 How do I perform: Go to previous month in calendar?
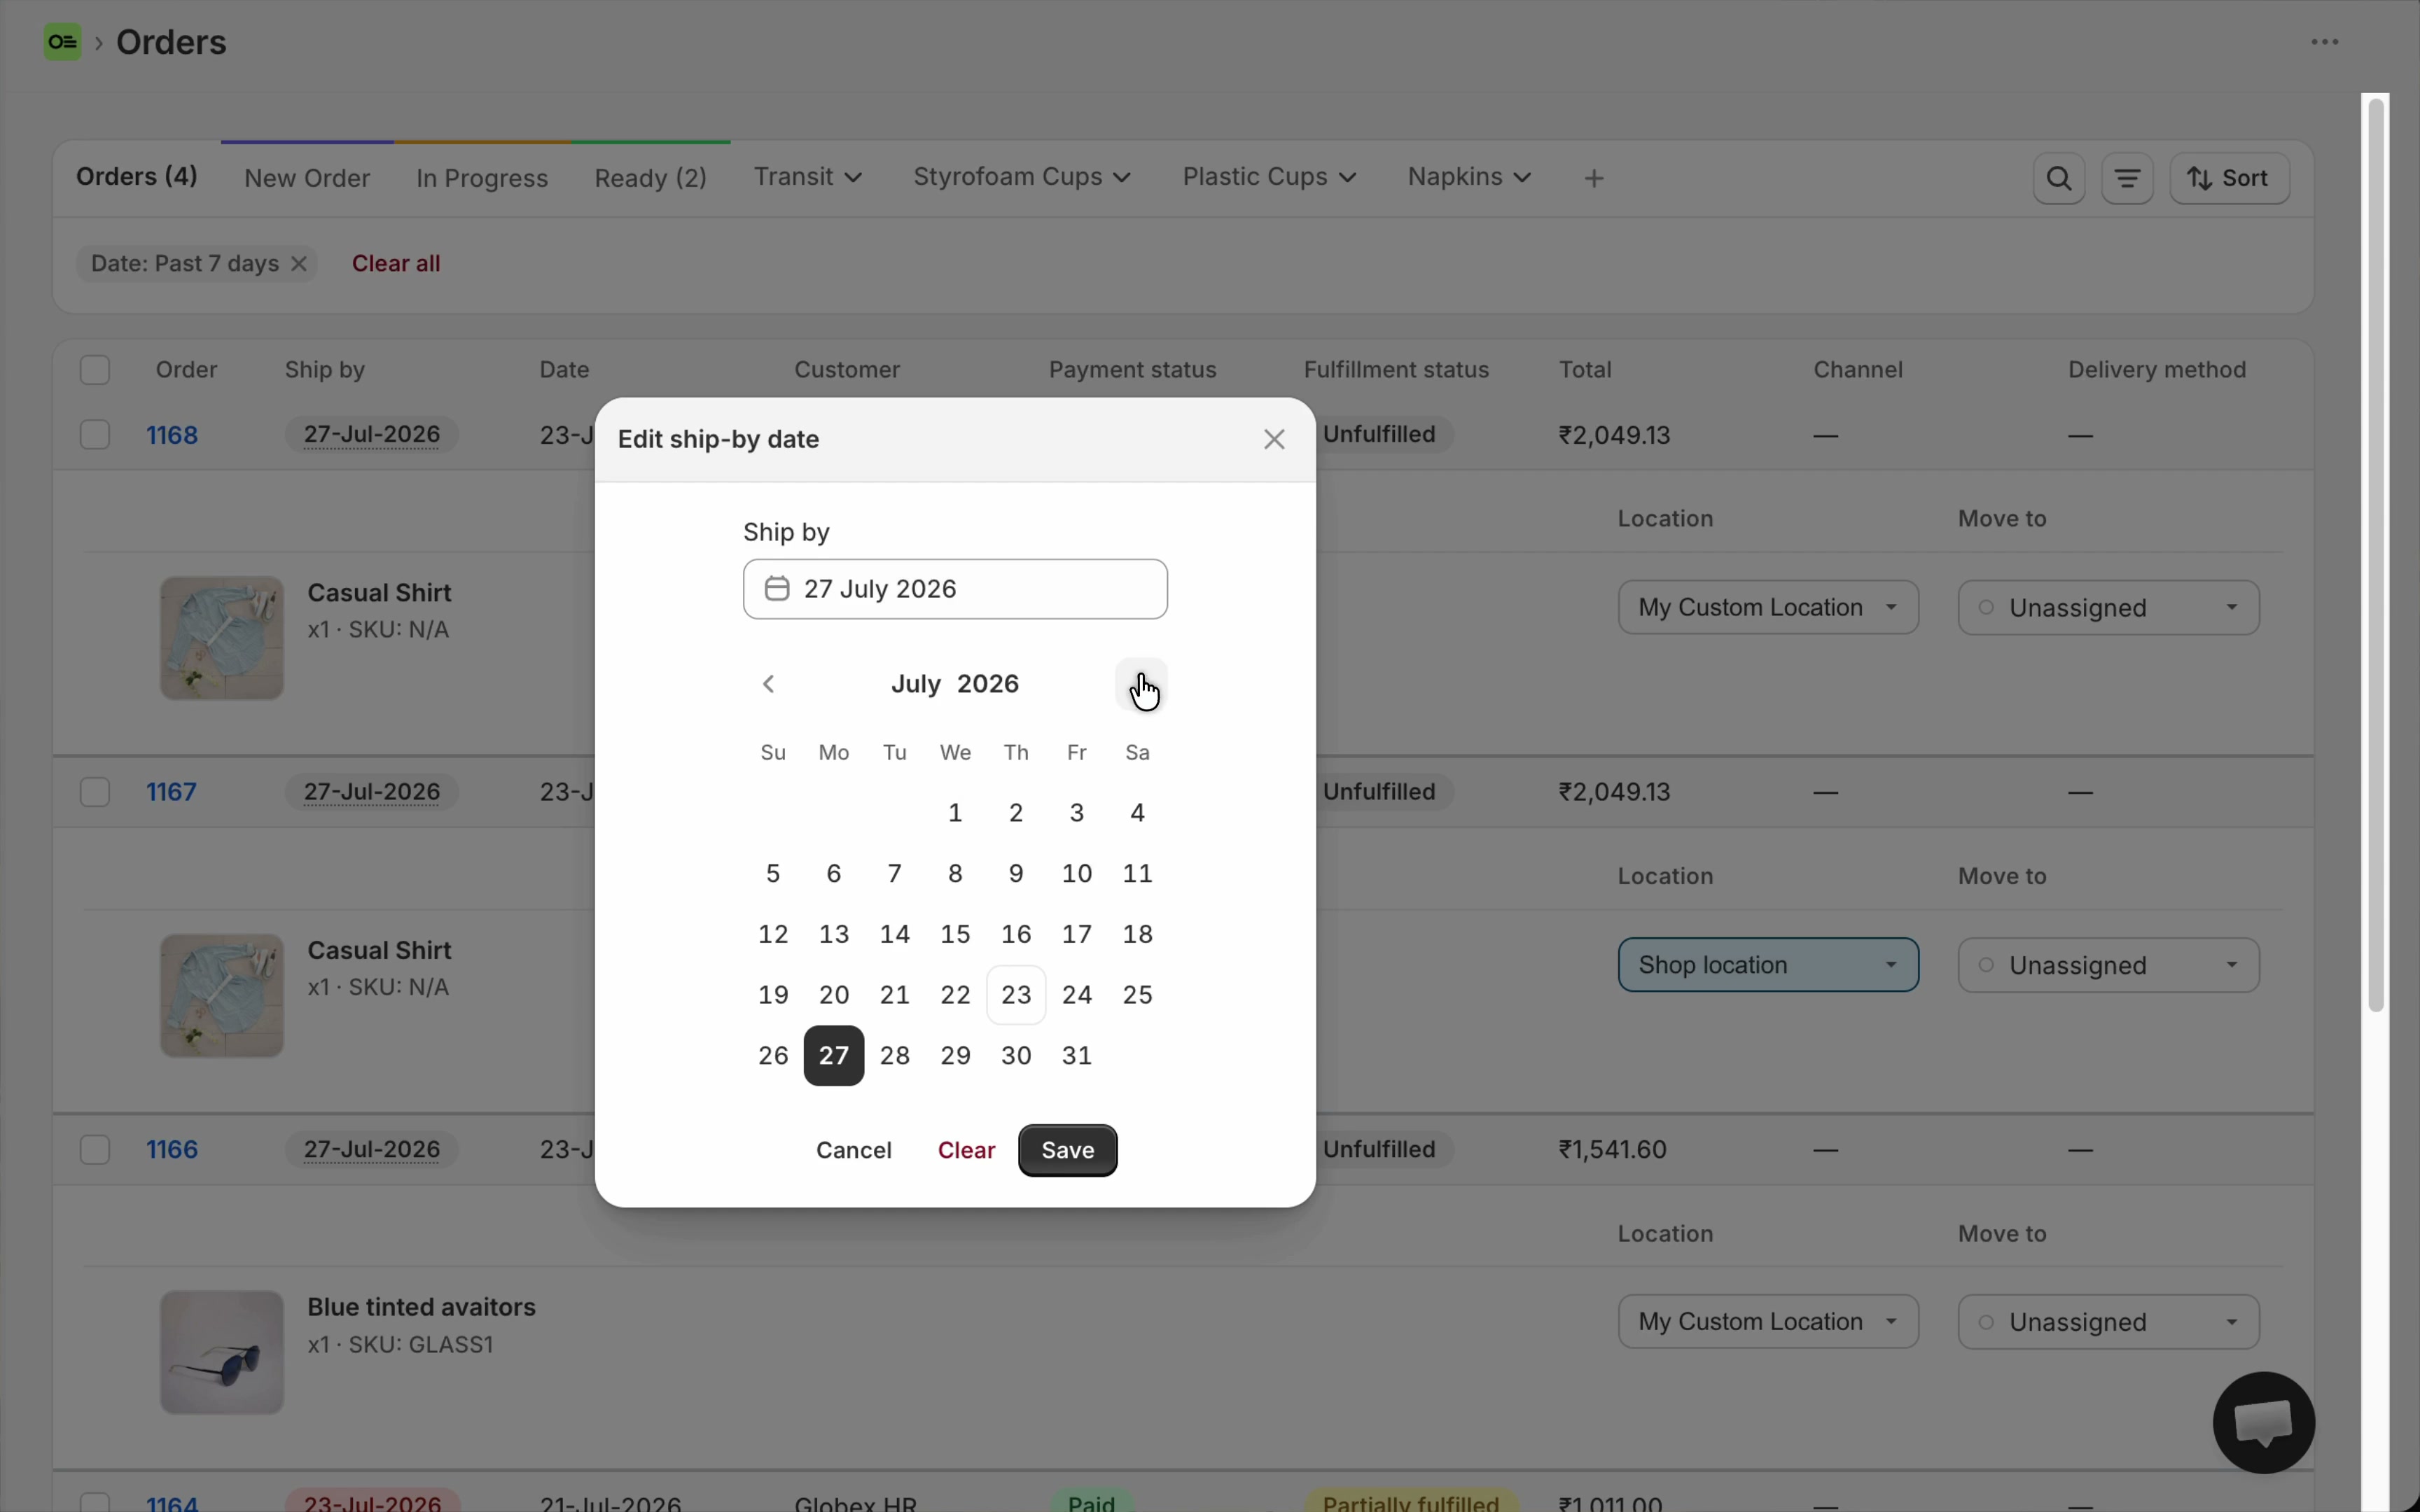pos(769,685)
